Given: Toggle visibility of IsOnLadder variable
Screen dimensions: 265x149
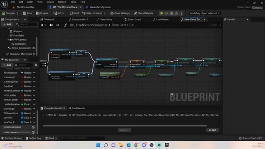Looking at the screenshot, I should point(34,95).
